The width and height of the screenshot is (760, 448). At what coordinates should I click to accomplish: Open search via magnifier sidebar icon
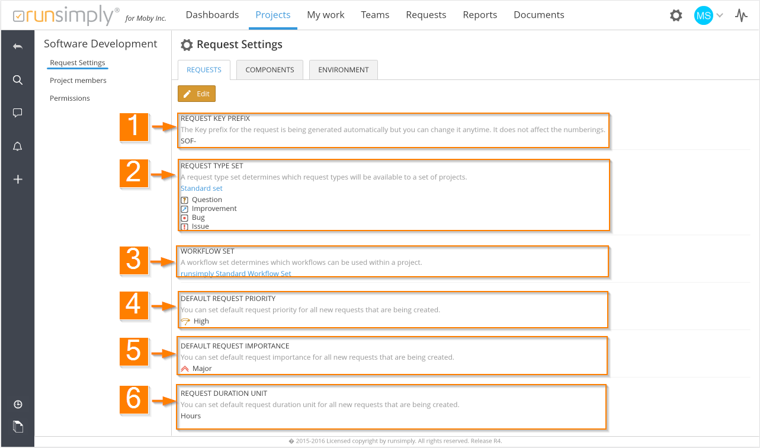click(x=18, y=80)
